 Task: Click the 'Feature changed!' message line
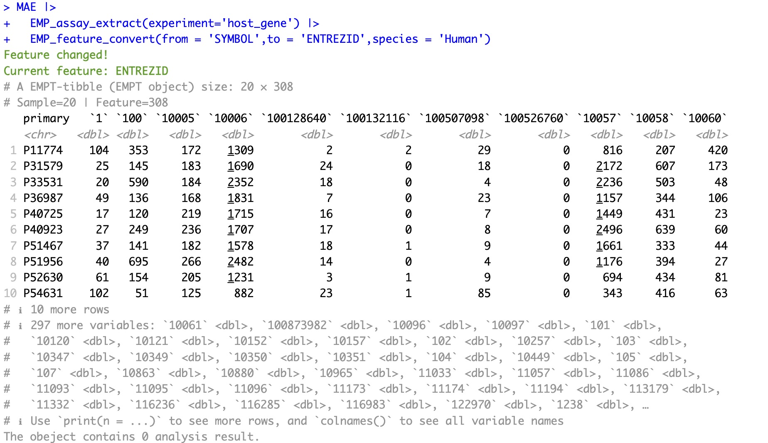pyautogui.click(x=56, y=55)
